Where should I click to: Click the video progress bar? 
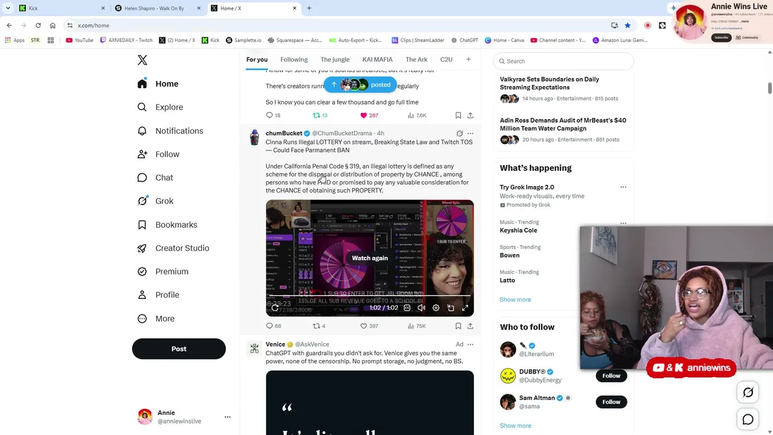click(370, 296)
